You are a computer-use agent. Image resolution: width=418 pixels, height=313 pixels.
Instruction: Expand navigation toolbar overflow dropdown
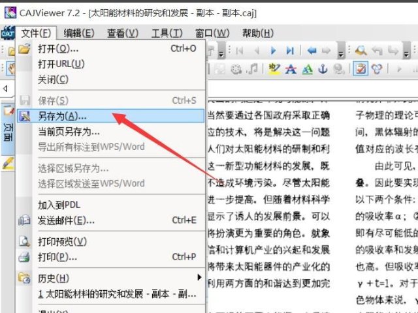coord(341,51)
